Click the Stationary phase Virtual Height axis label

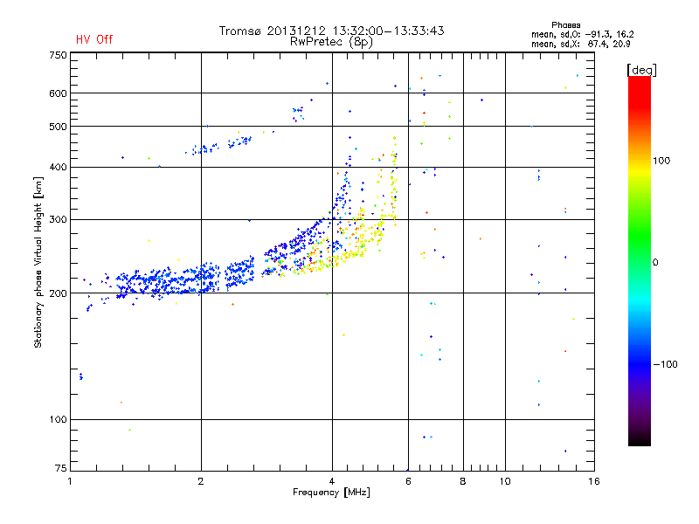(38, 262)
